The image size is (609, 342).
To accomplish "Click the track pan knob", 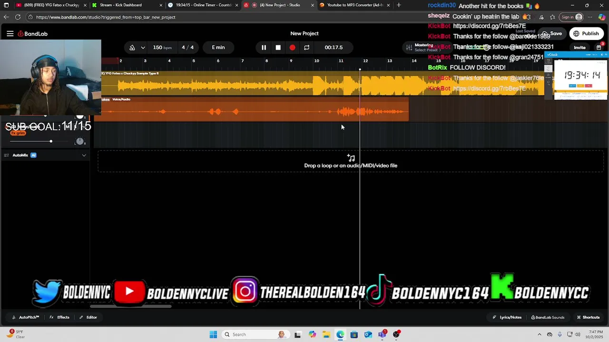I will click(x=79, y=142).
